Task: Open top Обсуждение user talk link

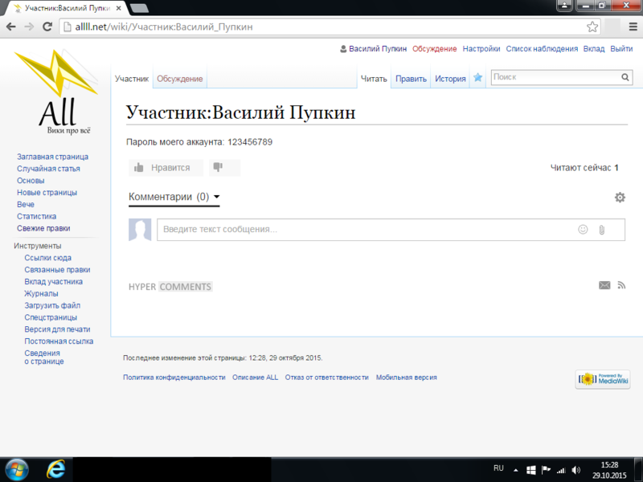Action: point(434,49)
